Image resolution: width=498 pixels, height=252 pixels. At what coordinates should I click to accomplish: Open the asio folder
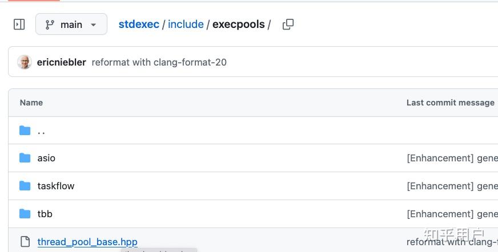tap(46, 158)
